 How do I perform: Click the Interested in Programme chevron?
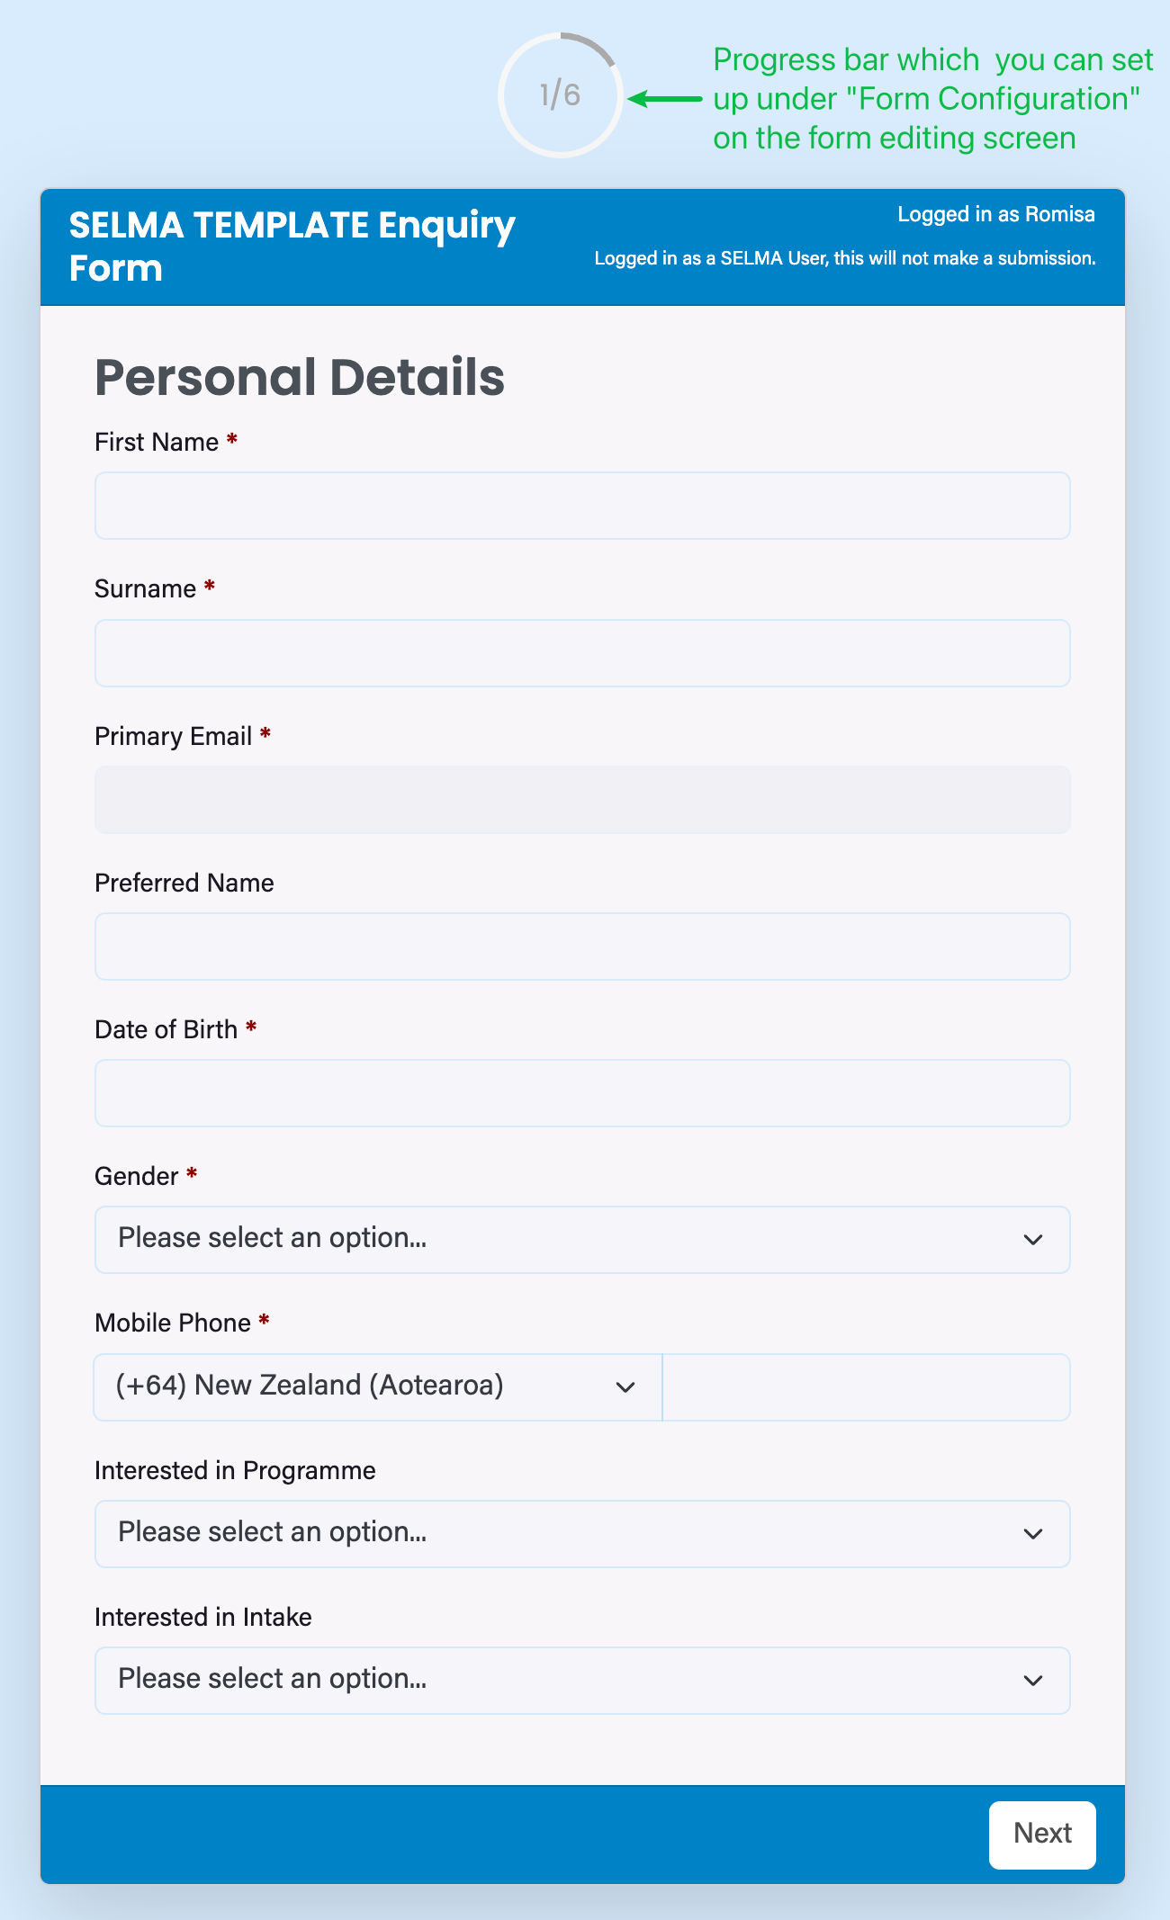click(x=1032, y=1534)
